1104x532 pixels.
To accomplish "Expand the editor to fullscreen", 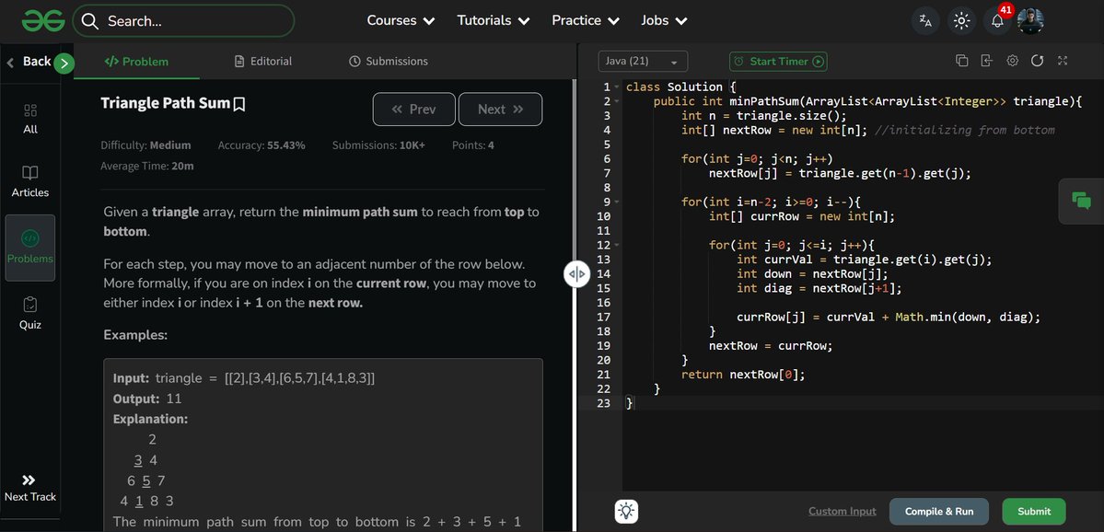I will click(x=1062, y=59).
